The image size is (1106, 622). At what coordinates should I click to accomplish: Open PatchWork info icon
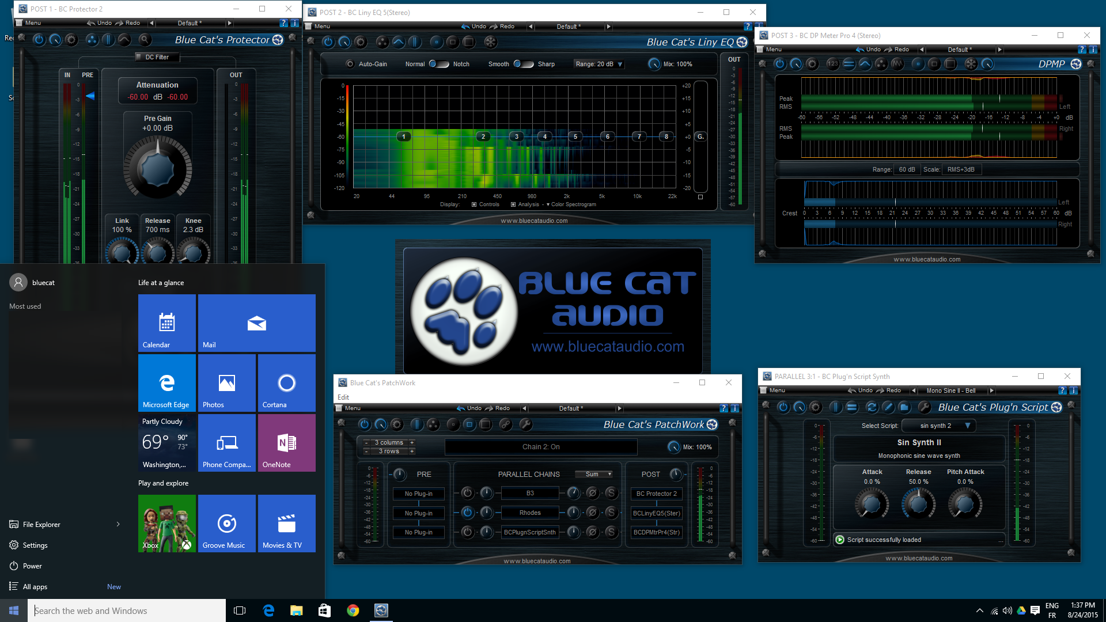734,408
